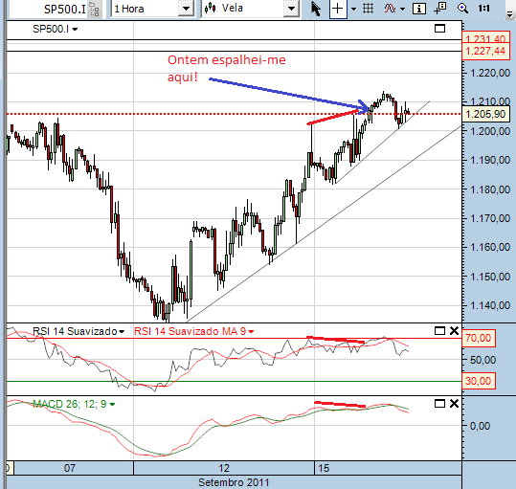The height and width of the screenshot is (489, 516).
Task: Click the RSI 30,00 level label
Action: (x=479, y=381)
